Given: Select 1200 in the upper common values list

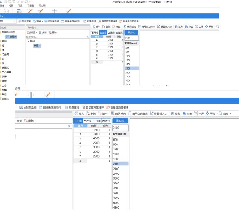Looking at the screenshot, I should tap(132, 56).
